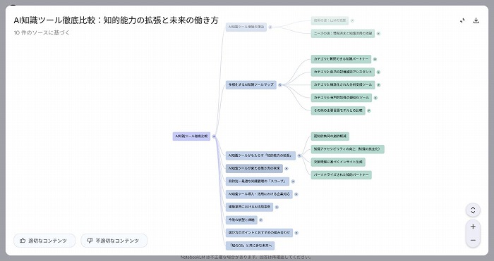Image resolution: width=494 pixels, height=261 pixels.
Task: Expand the カテゴリ2 node arrow
Action: tap(378, 72)
